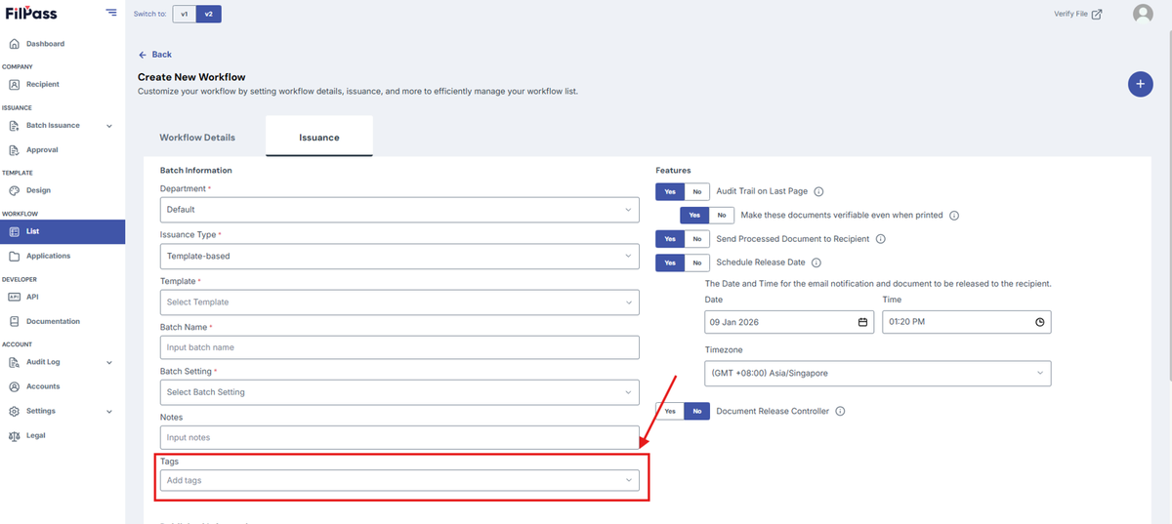Collapse the sidebar with the hamburger icon
Viewport: 1172px width, 524px height.
click(x=111, y=14)
